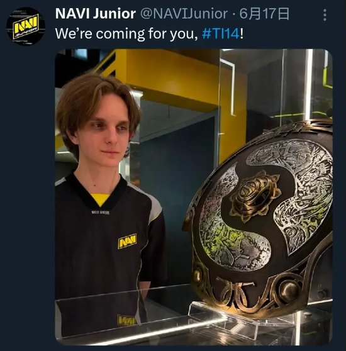This screenshot has height=351, width=346.
Task: Open the tweet via the 6月17日 timestamp
Action: click(x=264, y=14)
